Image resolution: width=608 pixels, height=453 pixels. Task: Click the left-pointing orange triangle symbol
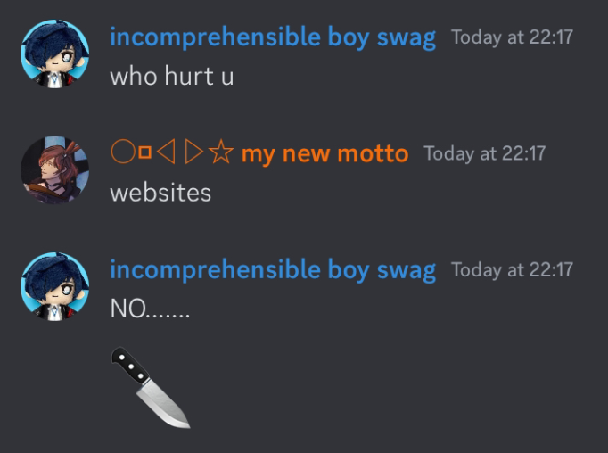(166, 152)
